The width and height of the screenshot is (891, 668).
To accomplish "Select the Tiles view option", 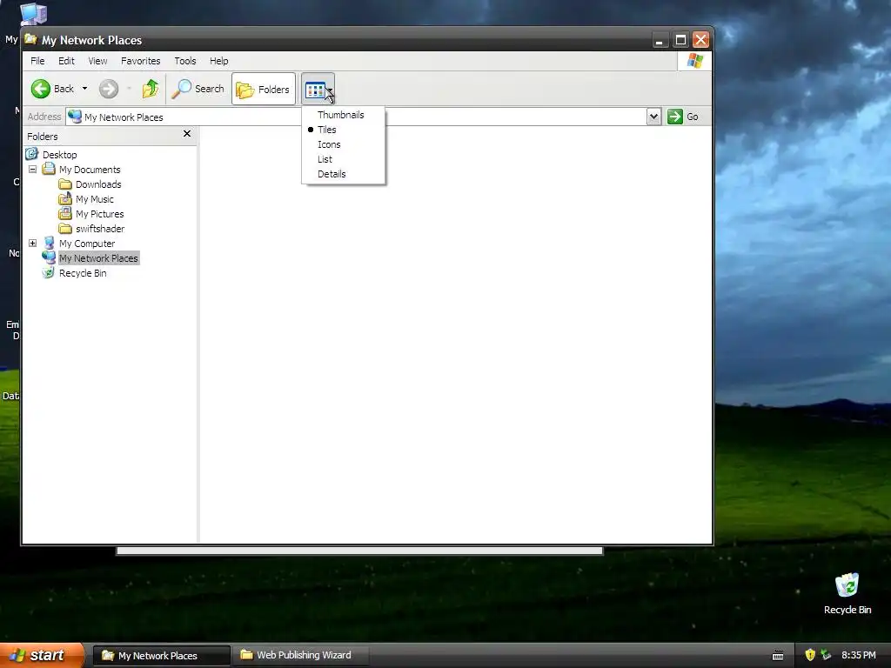I will click(x=327, y=130).
